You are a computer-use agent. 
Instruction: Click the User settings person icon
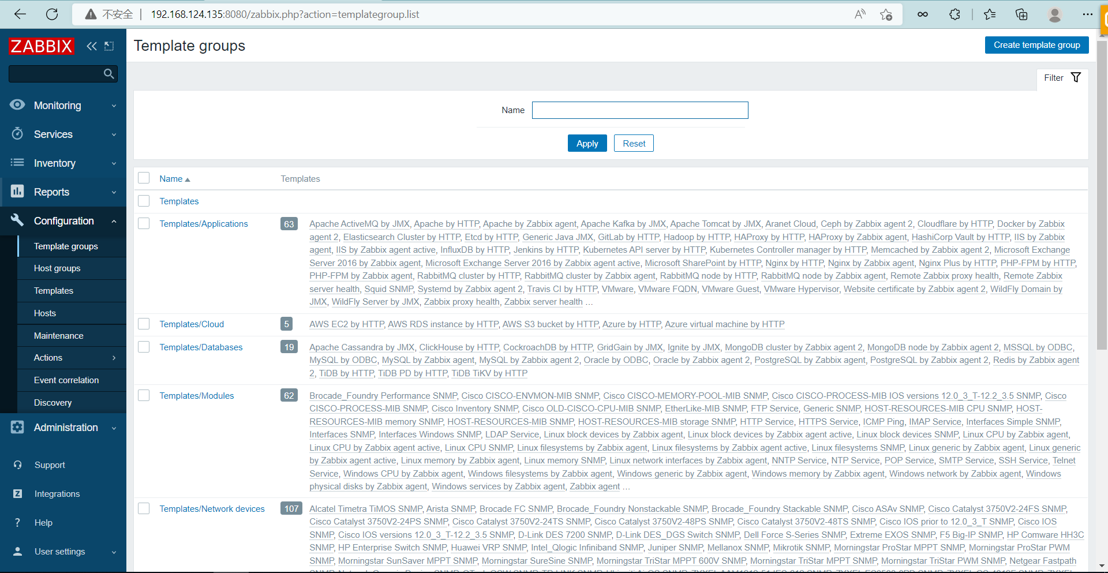[x=17, y=551]
